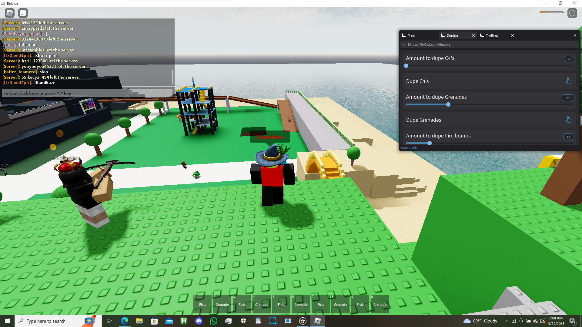Open File Explorer from the taskbar
This screenshot has width=582, height=327.
[x=139, y=321]
